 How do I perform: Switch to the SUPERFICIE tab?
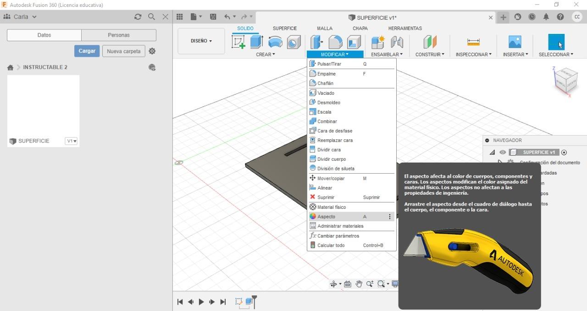285,28
